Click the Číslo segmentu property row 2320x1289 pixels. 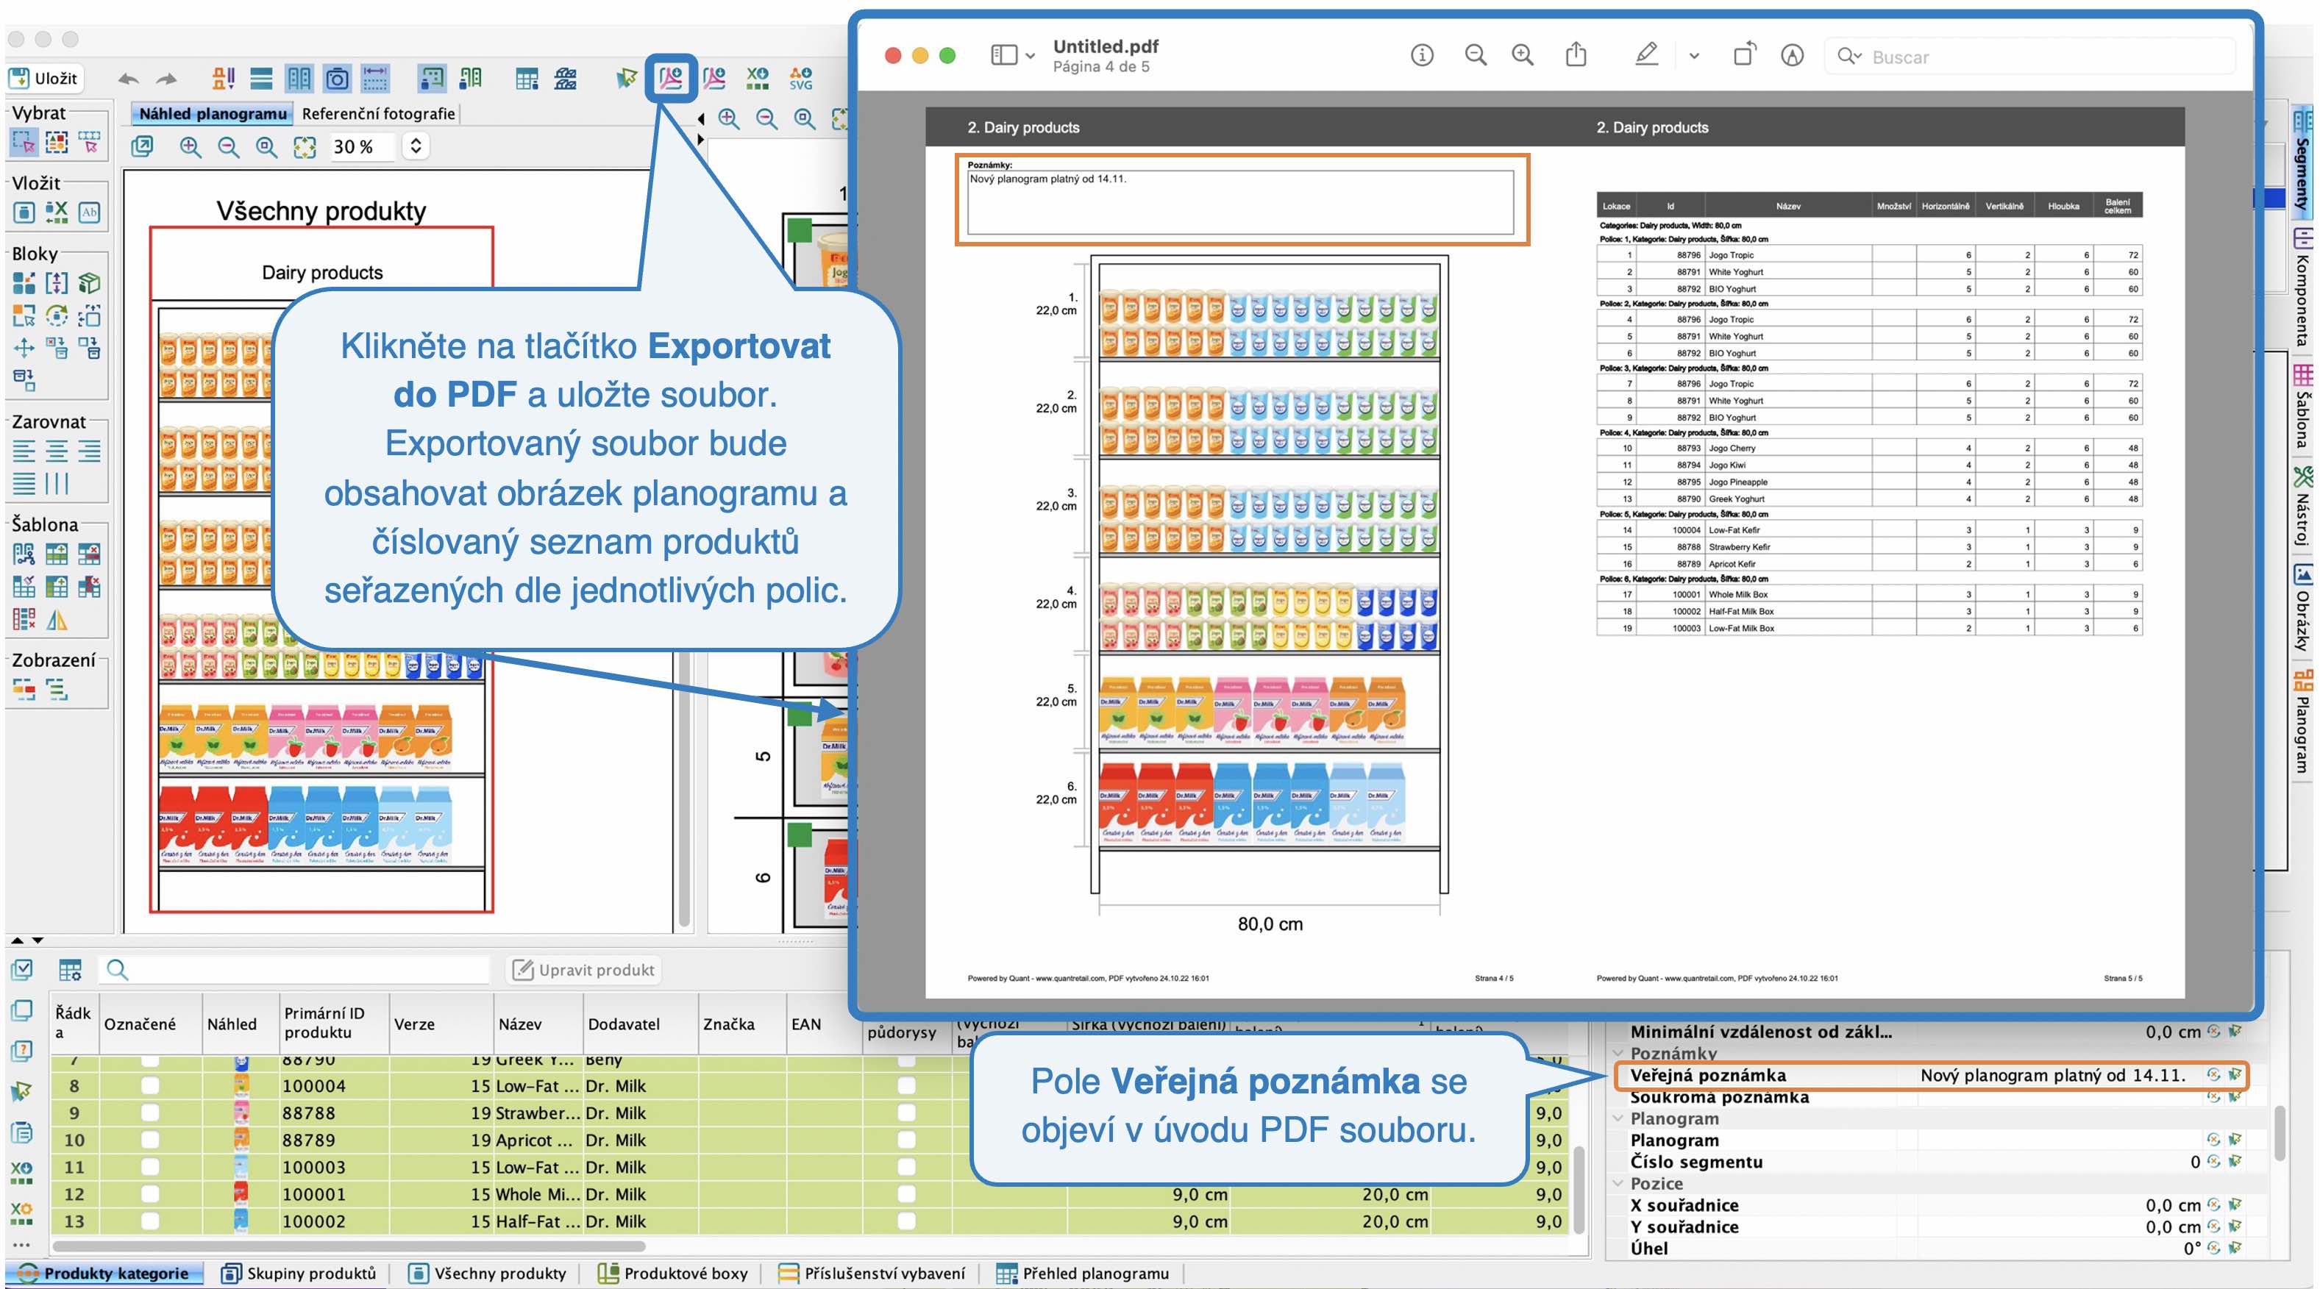click(x=1927, y=1161)
